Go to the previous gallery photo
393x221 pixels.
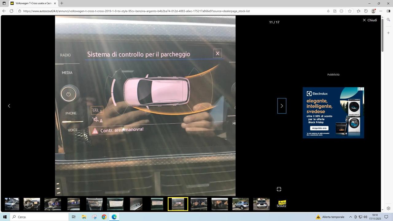pos(9,106)
